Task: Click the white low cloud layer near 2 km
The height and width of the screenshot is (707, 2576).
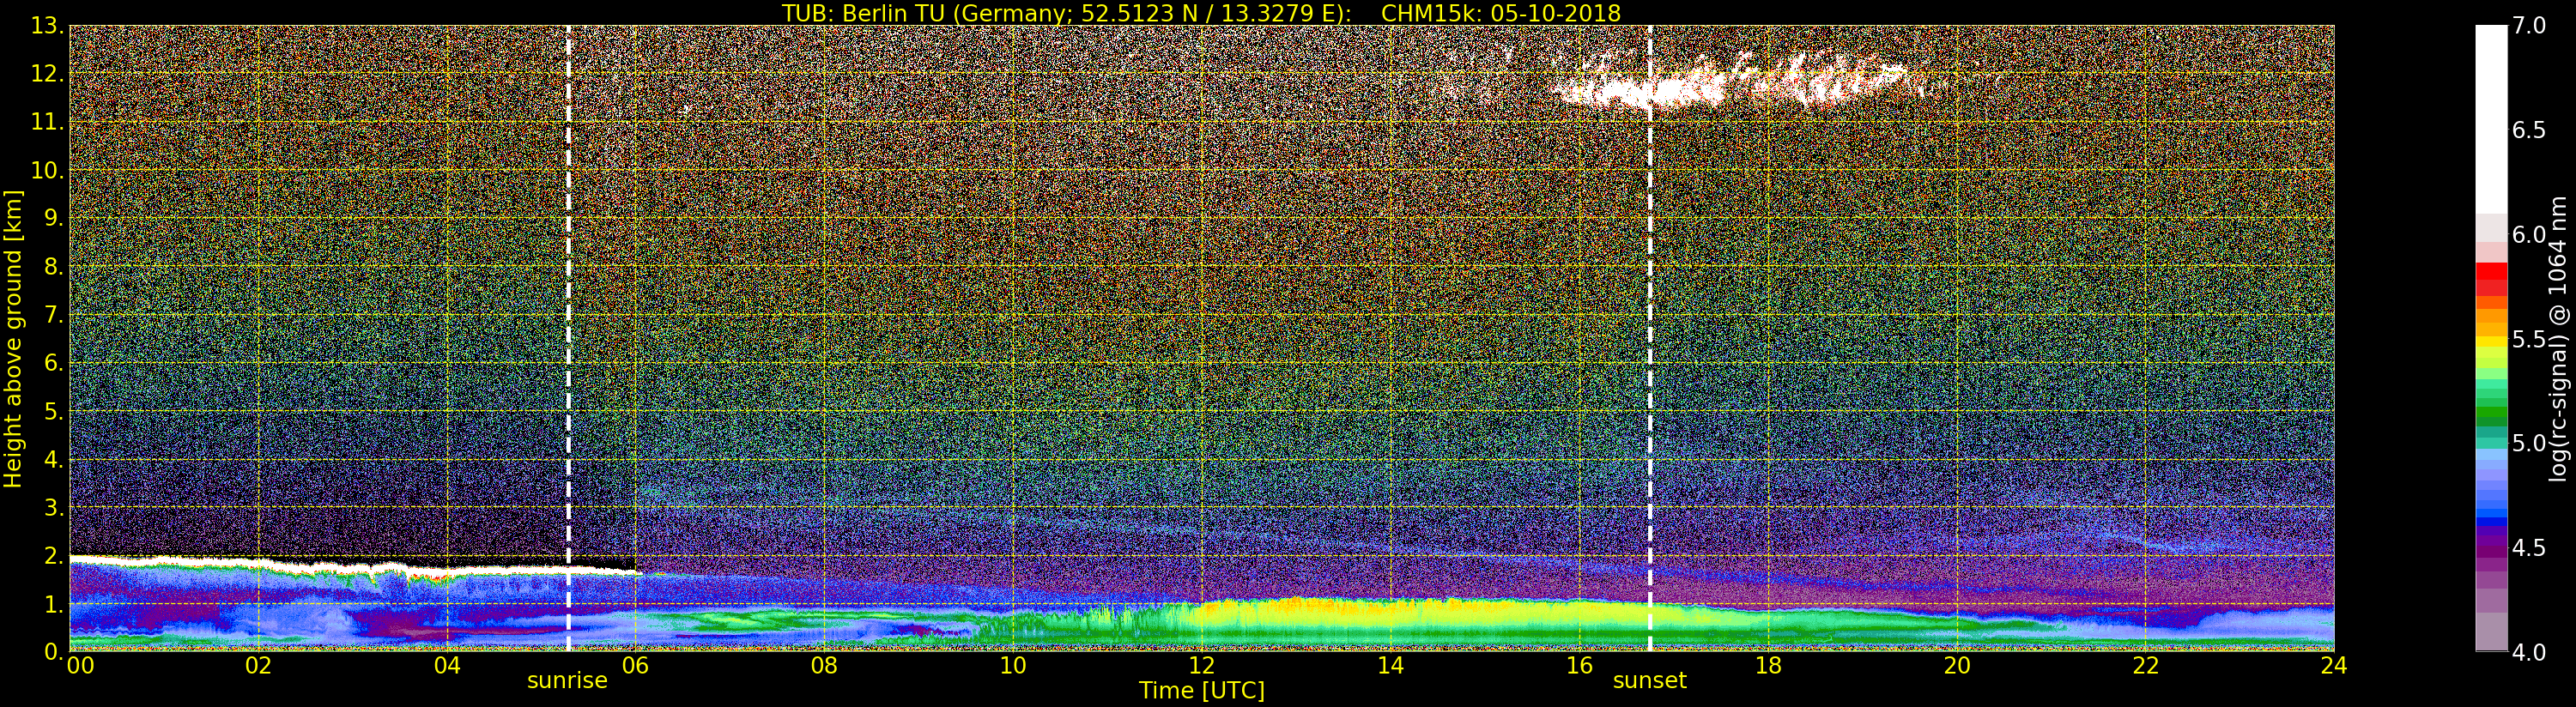Action: coord(355,566)
